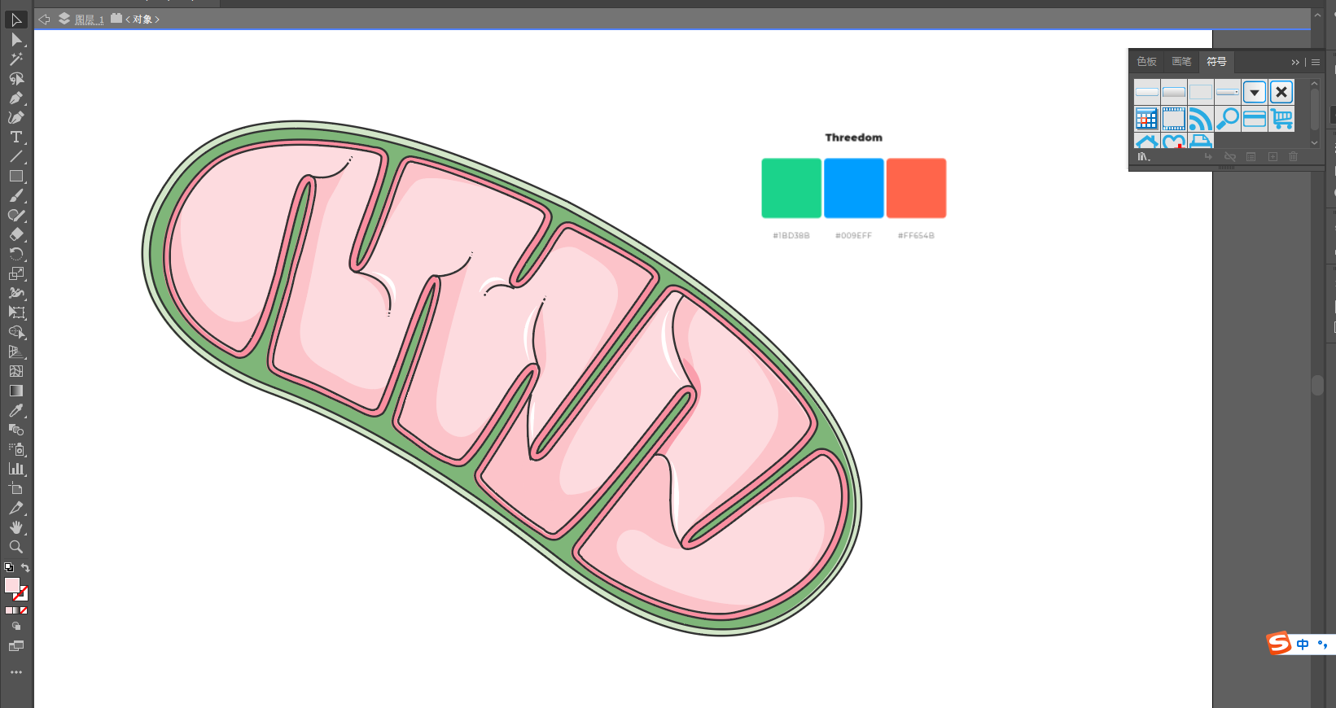Screen dimensions: 1336x708
Task: Select the Lasso tool
Action: point(16,78)
